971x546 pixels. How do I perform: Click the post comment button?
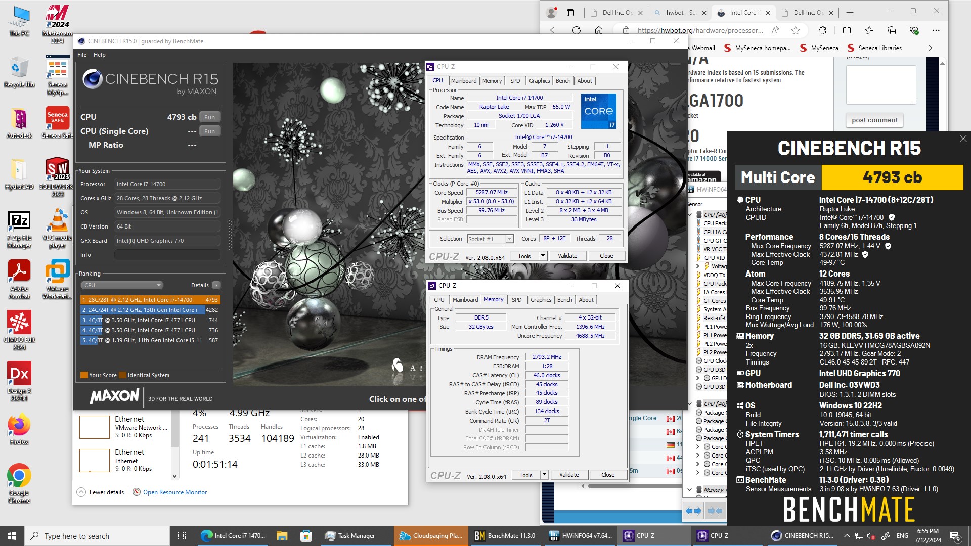(874, 120)
